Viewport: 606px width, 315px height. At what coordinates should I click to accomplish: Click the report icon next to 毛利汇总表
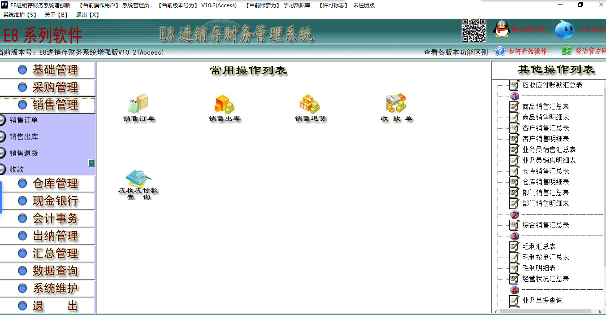pyautogui.click(x=513, y=246)
